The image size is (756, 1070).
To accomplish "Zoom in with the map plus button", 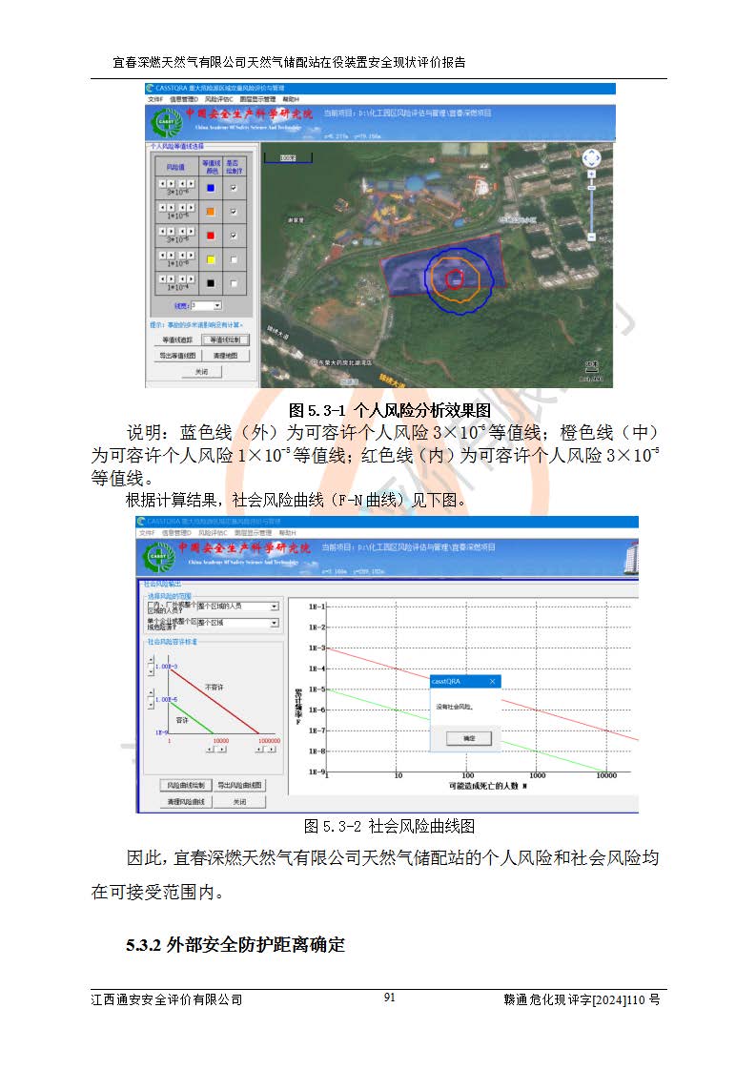I will [591, 175].
